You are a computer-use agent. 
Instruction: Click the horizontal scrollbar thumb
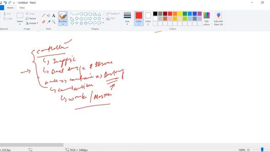pos(32,145)
